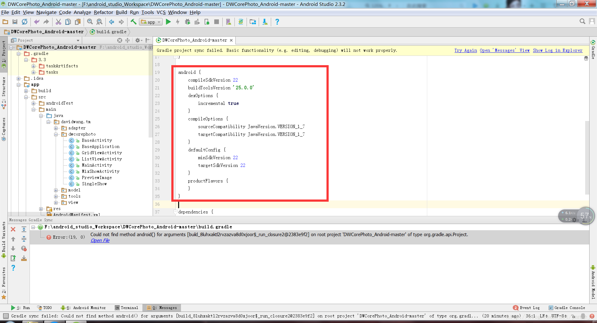The image size is (597, 323).
Task: Click Export to text file icon in Messages
Action: coord(13,258)
